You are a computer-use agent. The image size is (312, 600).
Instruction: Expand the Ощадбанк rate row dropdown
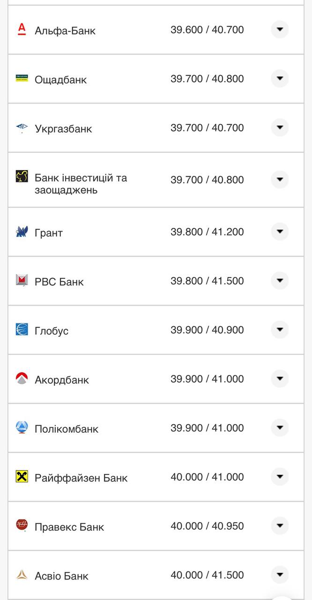(x=279, y=79)
